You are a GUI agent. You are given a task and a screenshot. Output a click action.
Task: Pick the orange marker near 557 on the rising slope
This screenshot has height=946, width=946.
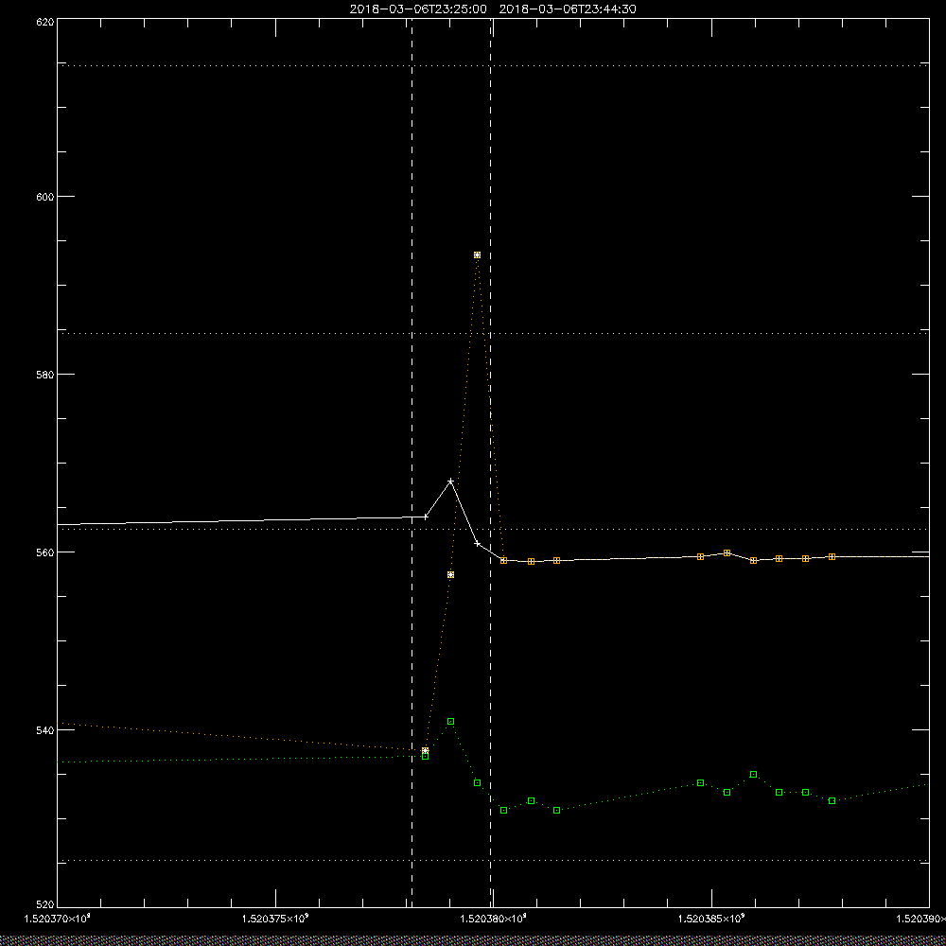click(450, 575)
